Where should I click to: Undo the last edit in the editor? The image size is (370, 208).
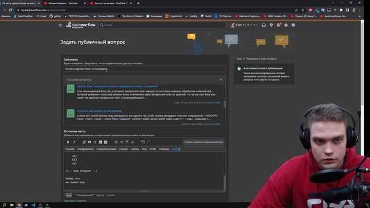coord(143,142)
